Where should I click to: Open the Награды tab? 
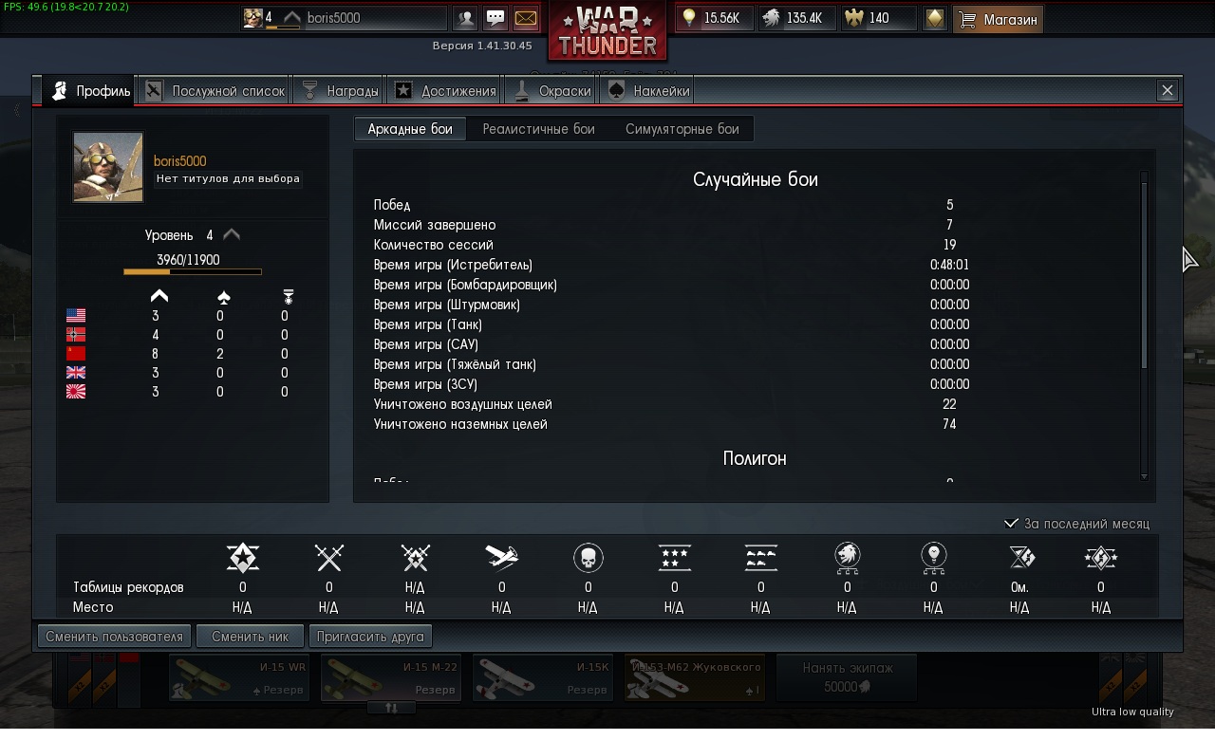(339, 90)
